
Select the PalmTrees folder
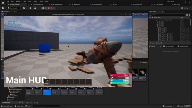coord(15,93)
